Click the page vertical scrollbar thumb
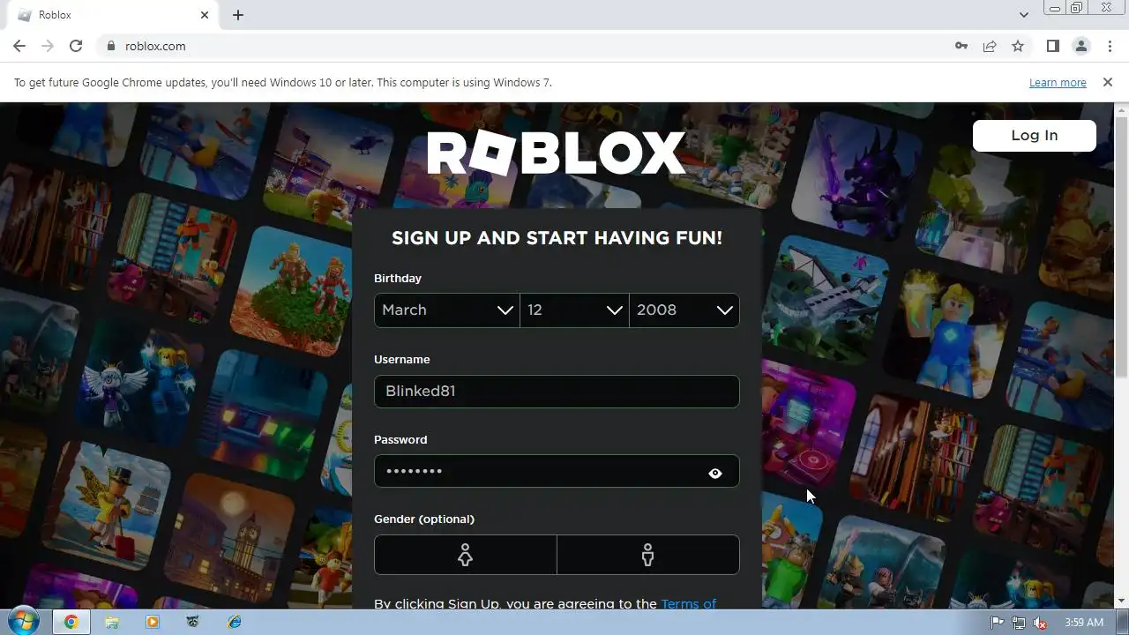The width and height of the screenshot is (1129, 635). (x=1122, y=247)
